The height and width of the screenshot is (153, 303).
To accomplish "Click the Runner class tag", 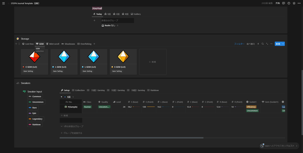I will point(88,107).
